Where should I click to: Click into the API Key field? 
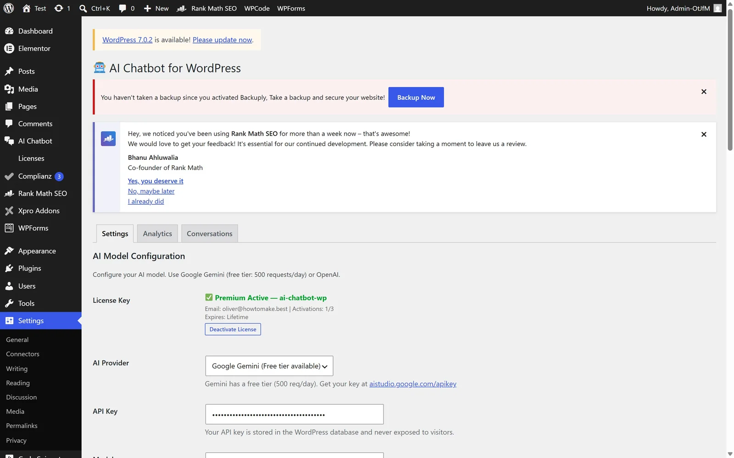pyautogui.click(x=295, y=414)
